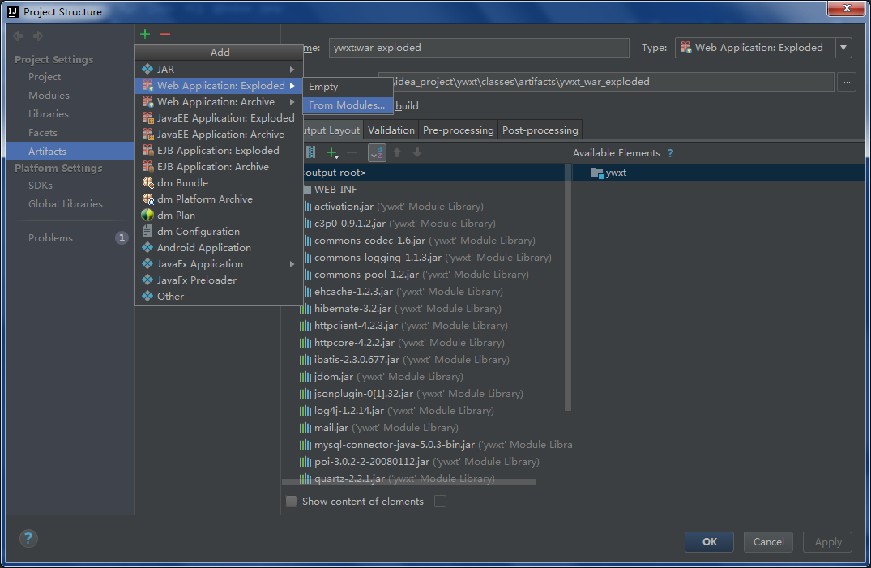Click the red minus Remove artifact icon
871x568 pixels.
tap(165, 35)
